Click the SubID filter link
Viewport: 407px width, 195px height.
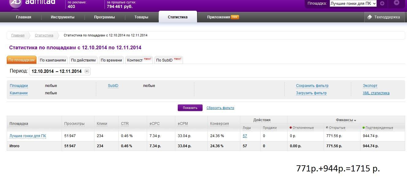(x=113, y=86)
